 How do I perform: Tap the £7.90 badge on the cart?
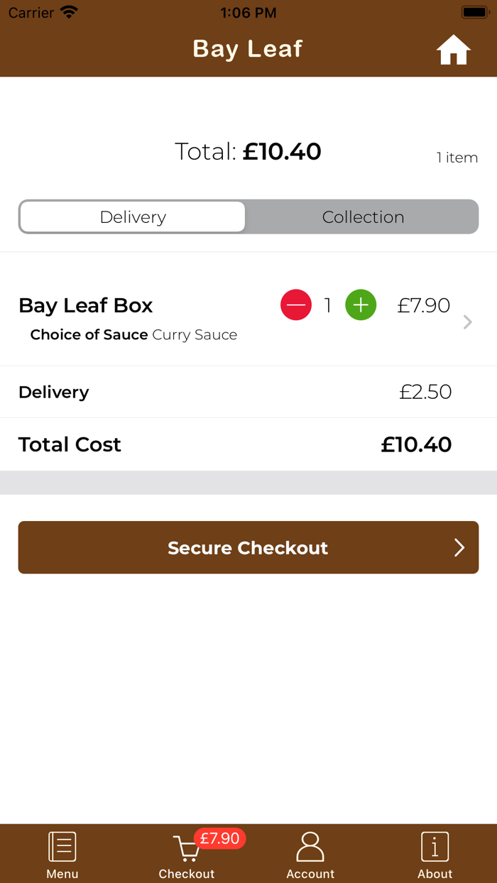tap(219, 838)
